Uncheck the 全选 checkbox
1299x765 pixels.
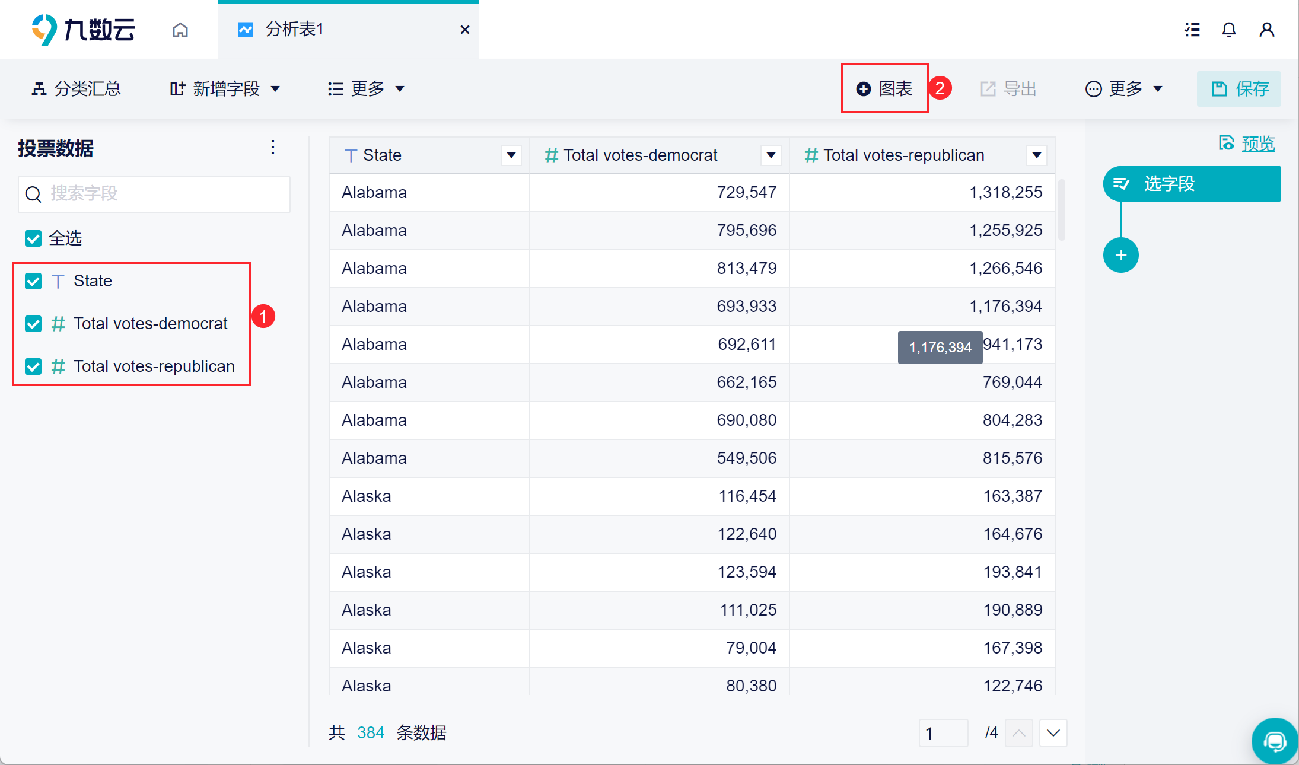(x=33, y=238)
